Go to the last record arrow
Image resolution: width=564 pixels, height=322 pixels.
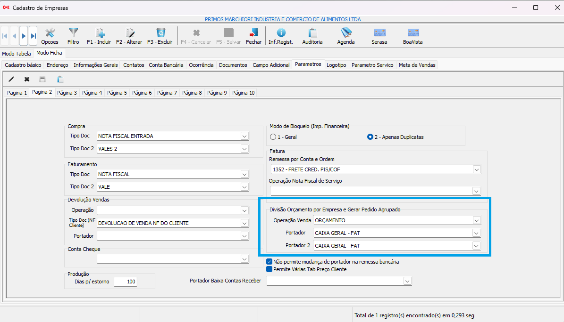[x=33, y=36]
